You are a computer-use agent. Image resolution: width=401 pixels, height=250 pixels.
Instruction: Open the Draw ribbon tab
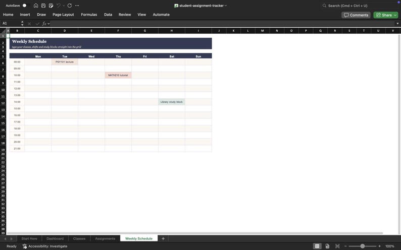[x=41, y=15]
